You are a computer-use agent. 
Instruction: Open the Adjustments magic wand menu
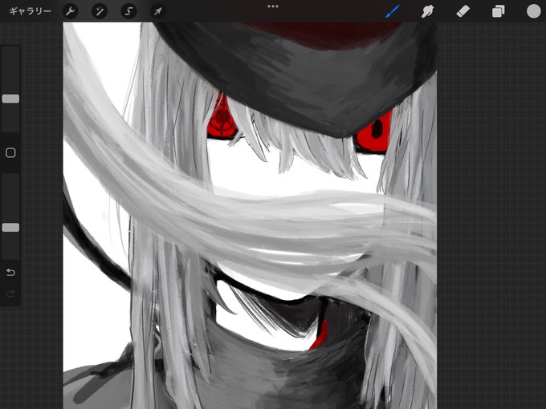coord(100,11)
